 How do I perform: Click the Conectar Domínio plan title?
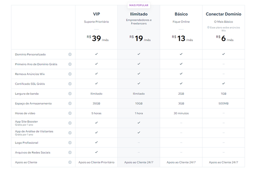(223, 14)
